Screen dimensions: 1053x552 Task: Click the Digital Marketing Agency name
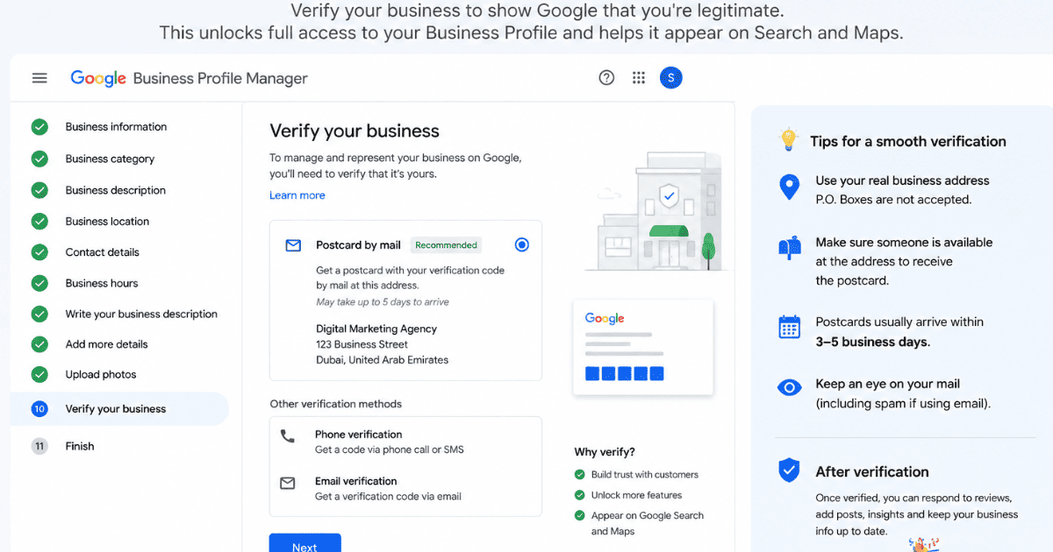tap(376, 329)
